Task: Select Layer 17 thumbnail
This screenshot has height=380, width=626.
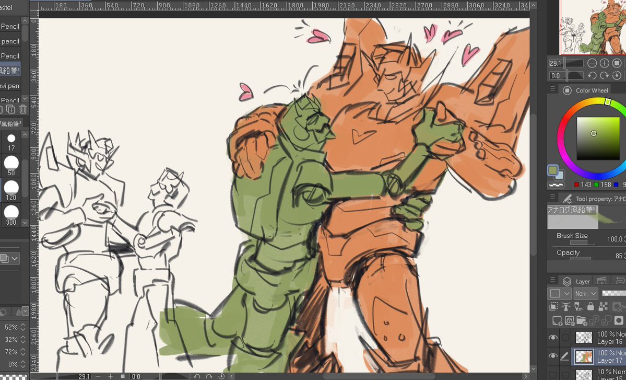Action: coord(584,356)
